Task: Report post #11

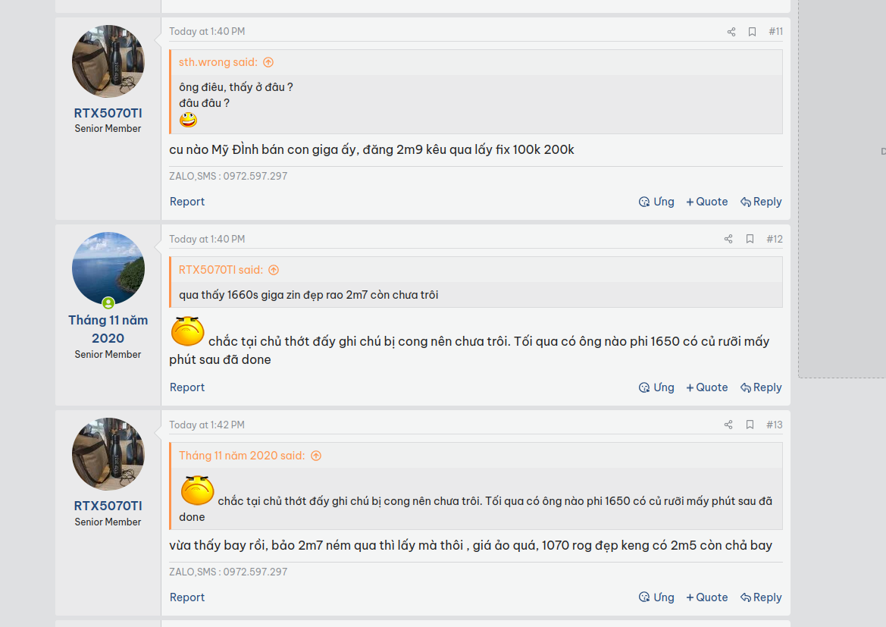Action: tap(187, 202)
